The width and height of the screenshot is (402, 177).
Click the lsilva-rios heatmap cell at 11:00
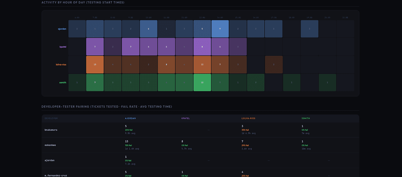click(166, 65)
